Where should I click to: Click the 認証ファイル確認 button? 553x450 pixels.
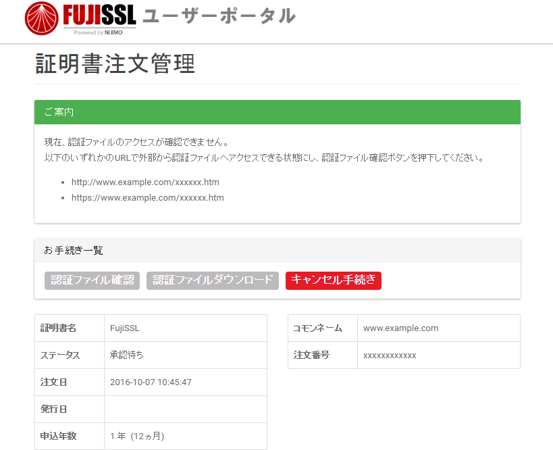point(92,280)
